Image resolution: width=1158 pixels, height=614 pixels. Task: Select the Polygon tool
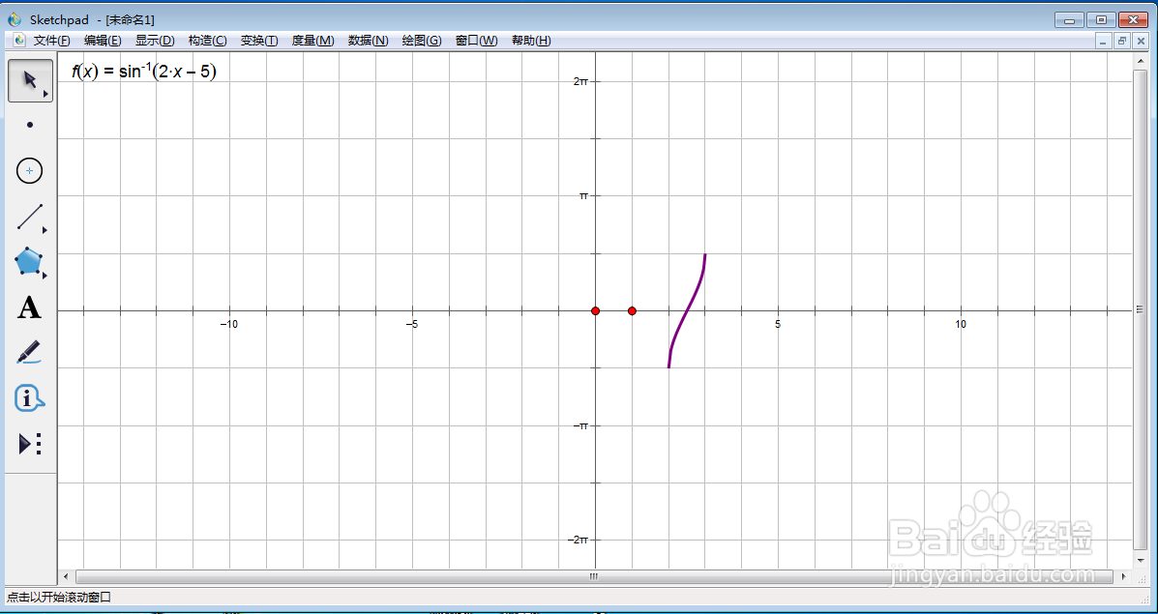click(30, 262)
